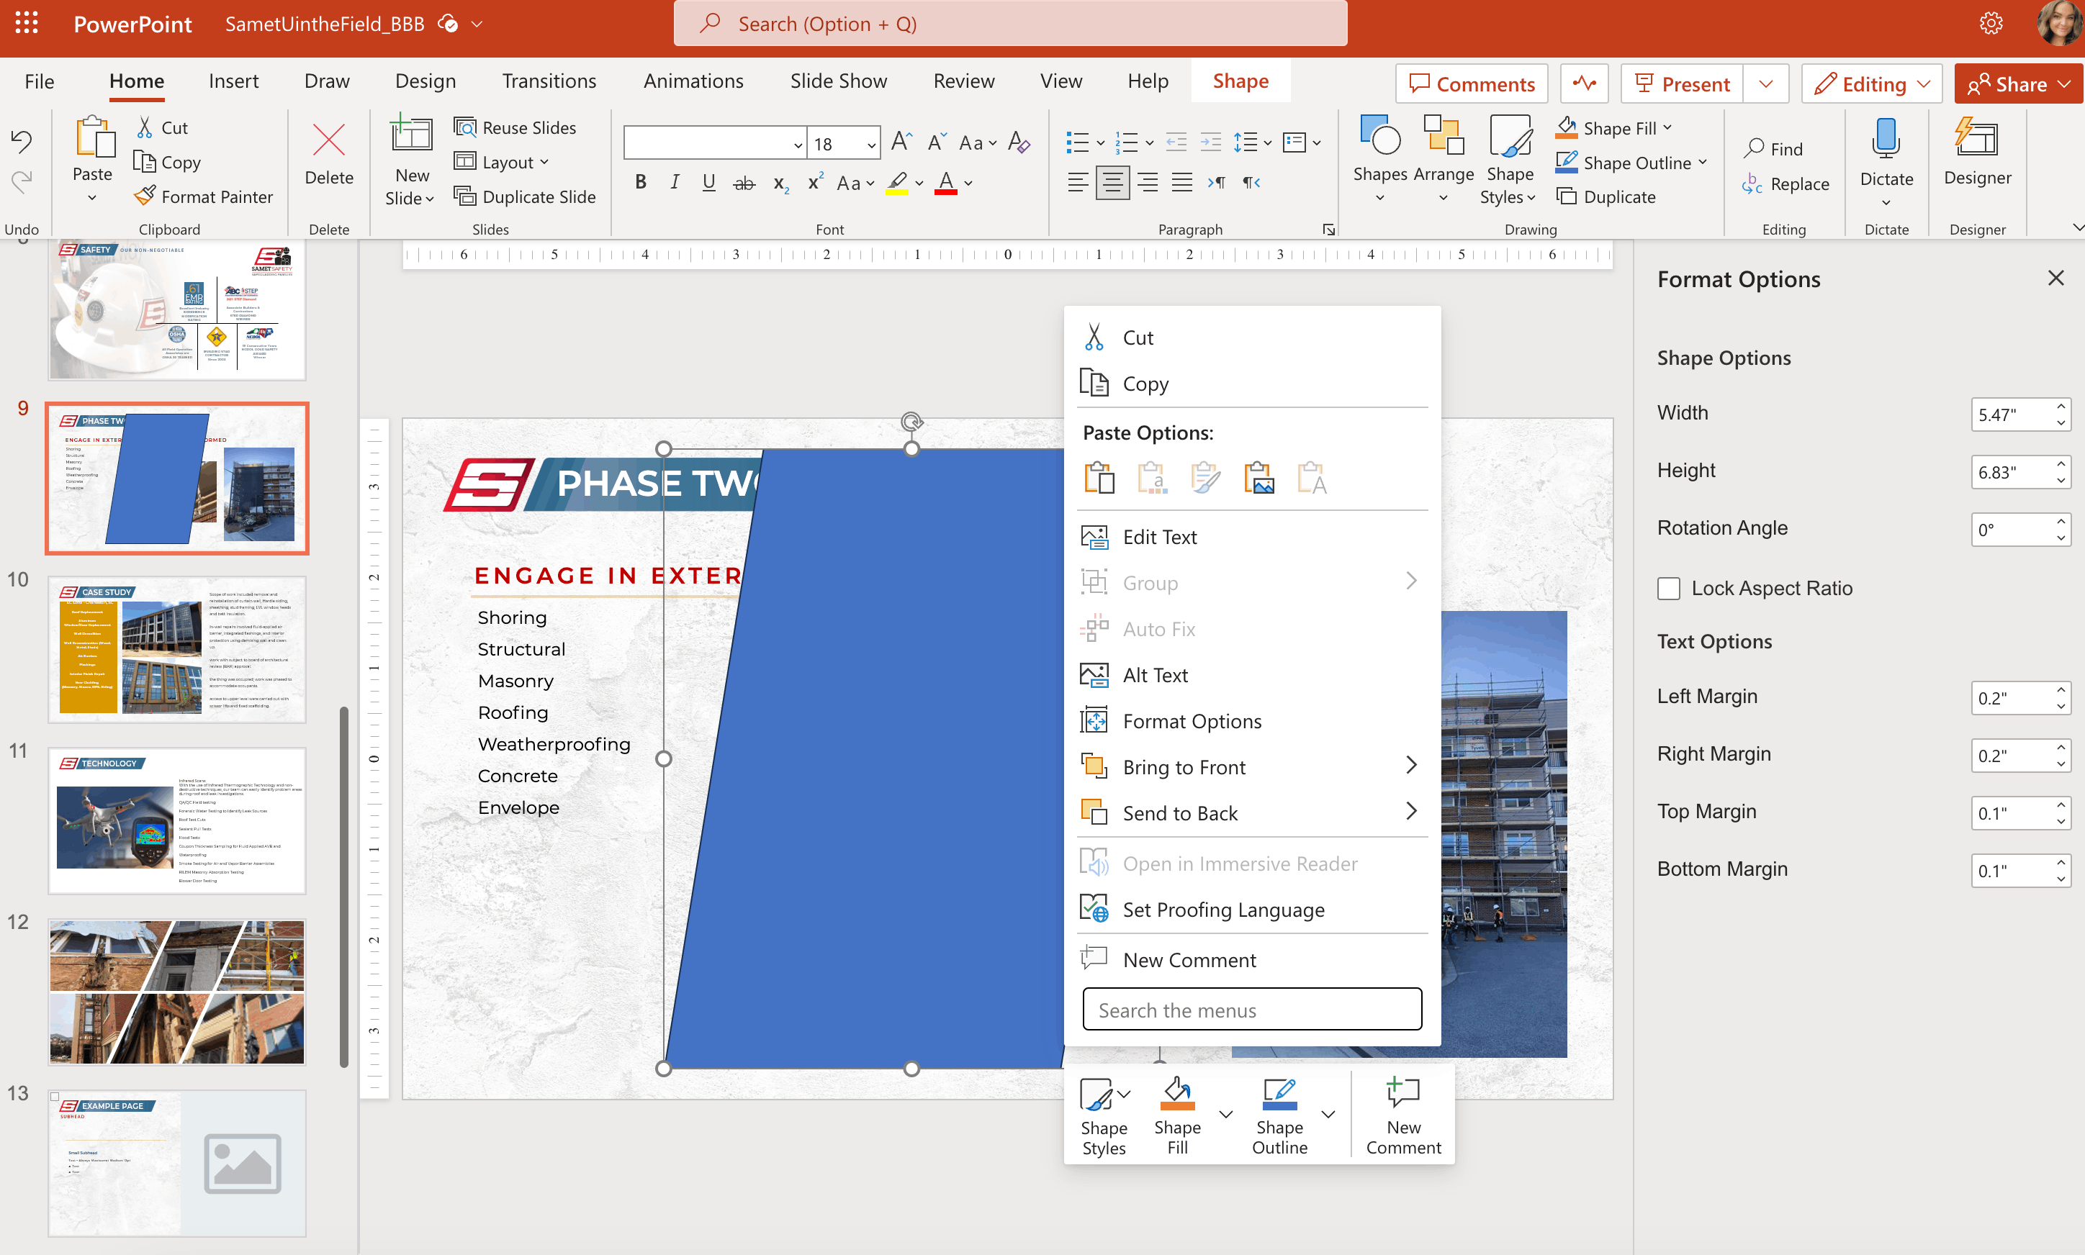This screenshot has height=1255, width=2085.
Task: Click the Format Painter icon
Action: (x=145, y=196)
